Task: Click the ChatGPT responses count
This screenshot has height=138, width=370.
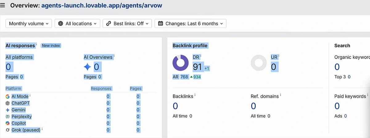Action: click(x=108, y=103)
